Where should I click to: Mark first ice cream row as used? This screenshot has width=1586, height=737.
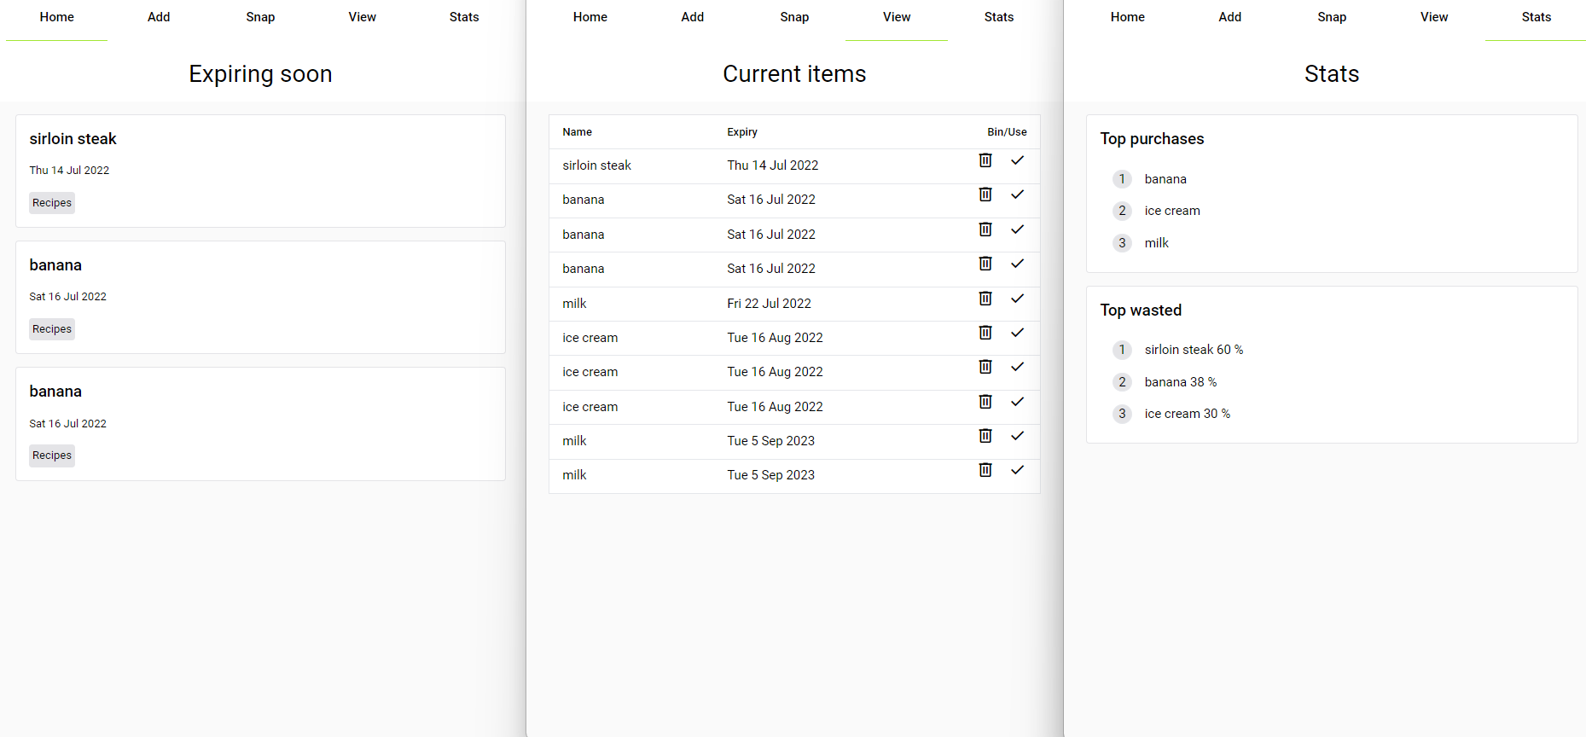click(x=1017, y=333)
